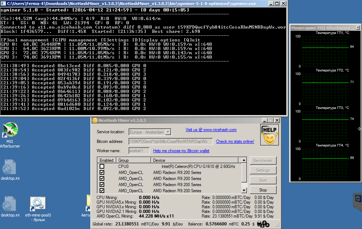Uncheck the first AMD_OpenCL Radeon device
The height and width of the screenshot is (229, 362).
(x=102, y=173)
